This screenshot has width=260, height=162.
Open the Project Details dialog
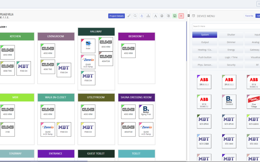point(116,16)
